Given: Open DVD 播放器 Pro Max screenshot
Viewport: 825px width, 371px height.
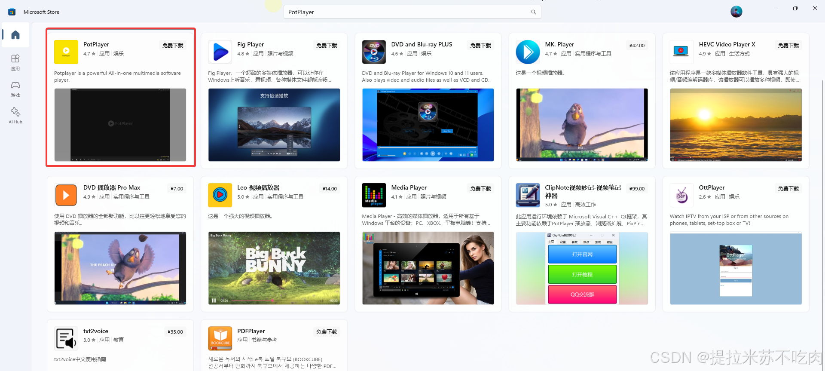Looking at the screenshot, I should coord(120,268).
